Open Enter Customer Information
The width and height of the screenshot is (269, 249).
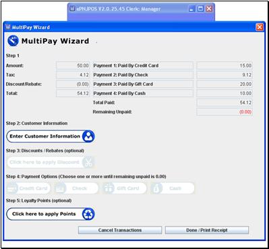(51, 136)
